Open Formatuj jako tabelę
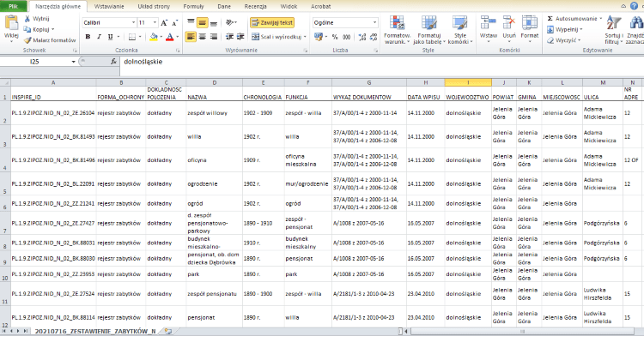Viewport: 644px width, 342px height. 429,30
